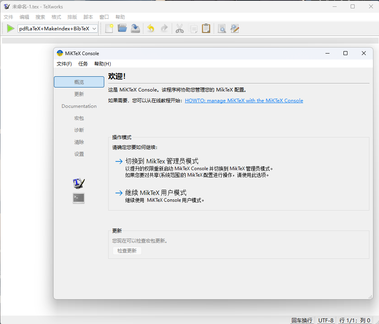Click the Open file folder icon
The height and width of the screenshot is (324, 379).
(122, 28)
